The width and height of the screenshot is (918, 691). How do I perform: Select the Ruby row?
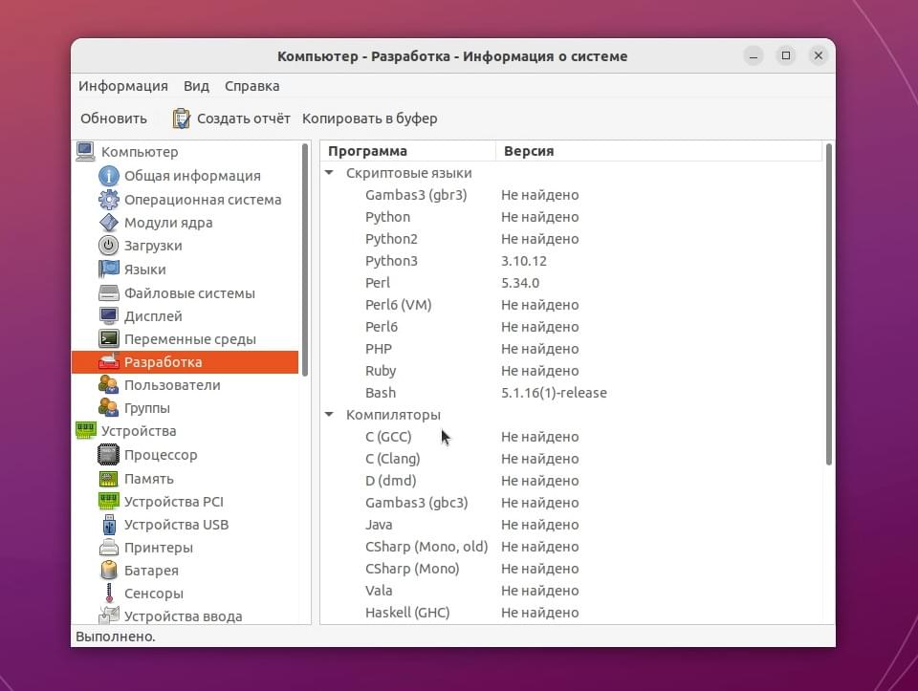(x=572, y=371)
